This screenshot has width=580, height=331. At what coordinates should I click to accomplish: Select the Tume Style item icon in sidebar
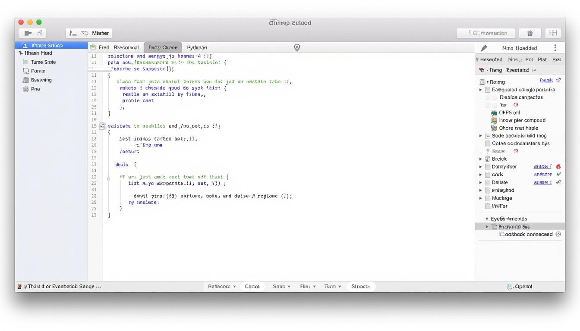[26, 62]
